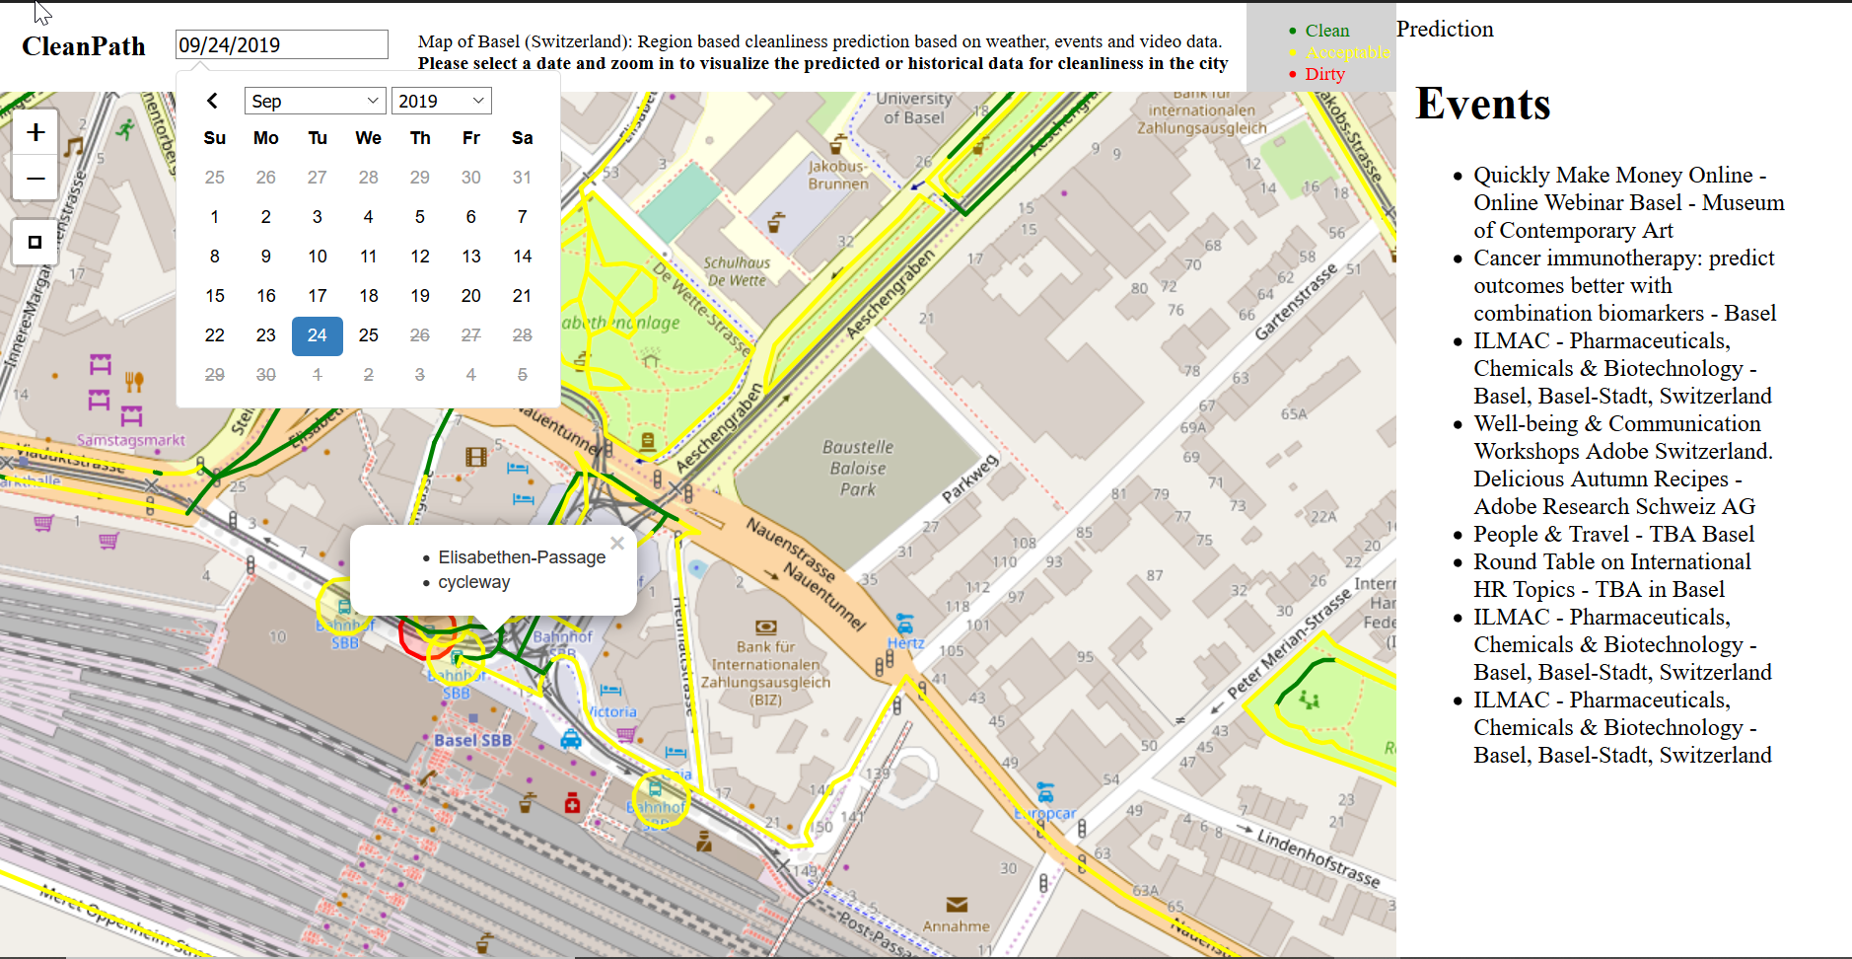
Task: Click the police officer map icon
Action: click(704, 842)
